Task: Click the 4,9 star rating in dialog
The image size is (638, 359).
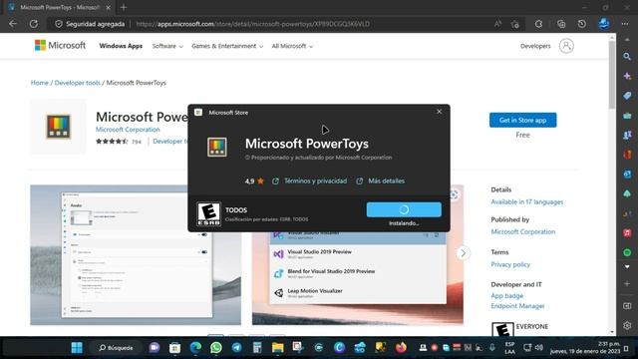Action: pyautogui.click(x=254, y=181)
